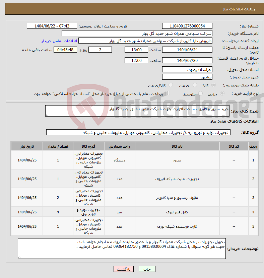The height and width of the screenshot is (278, 264).
Task: Click the گروه کالا column header
Action: 88,146
